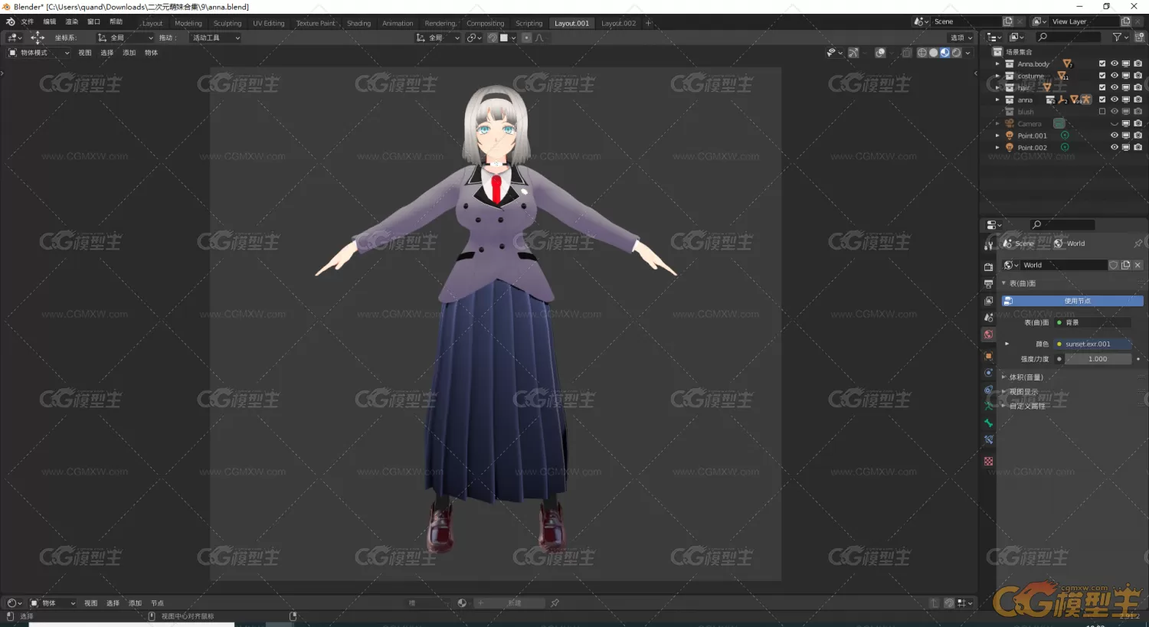The image size is (1149, 627).
Task: Uncheck Anna.body collection exclude checkbox
Action: [1102, 64]
